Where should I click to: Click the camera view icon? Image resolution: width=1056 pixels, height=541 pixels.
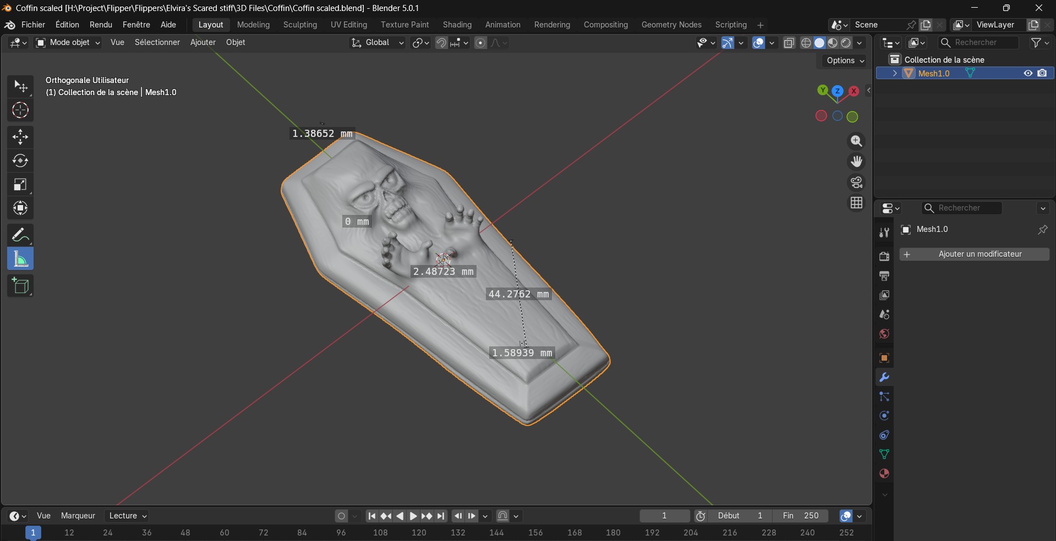(x=856, y=183)
